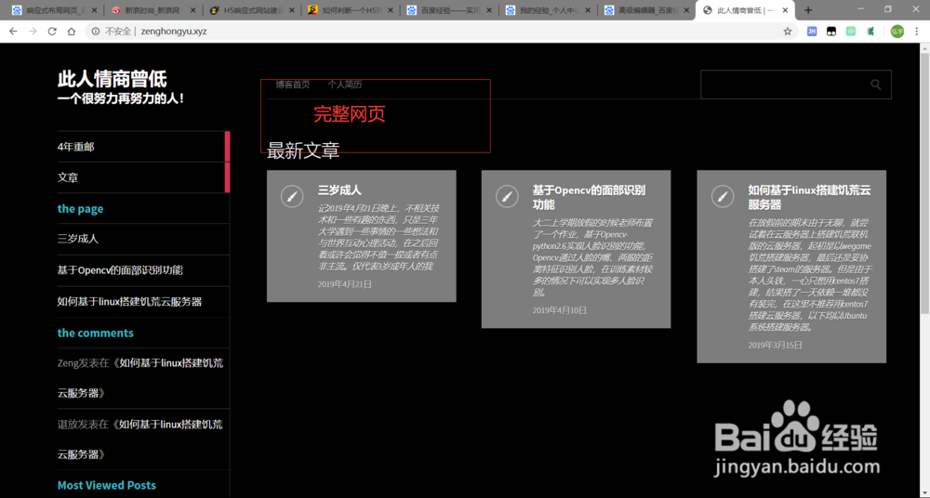Screen dimensions: 930x498
Task: Click pen icon on linux搭建饥荒云服务器 card
Action: [x=722, y=196]
